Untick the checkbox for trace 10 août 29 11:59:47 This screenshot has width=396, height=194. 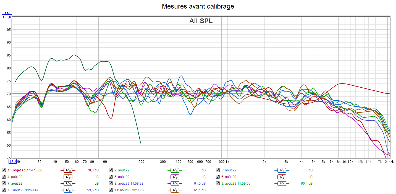[x=4, y=190]
